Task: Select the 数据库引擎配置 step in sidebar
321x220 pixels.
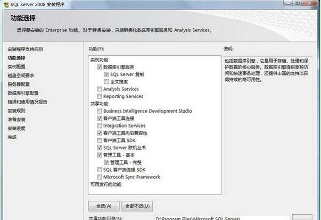Action: click(x=23, y=93)
